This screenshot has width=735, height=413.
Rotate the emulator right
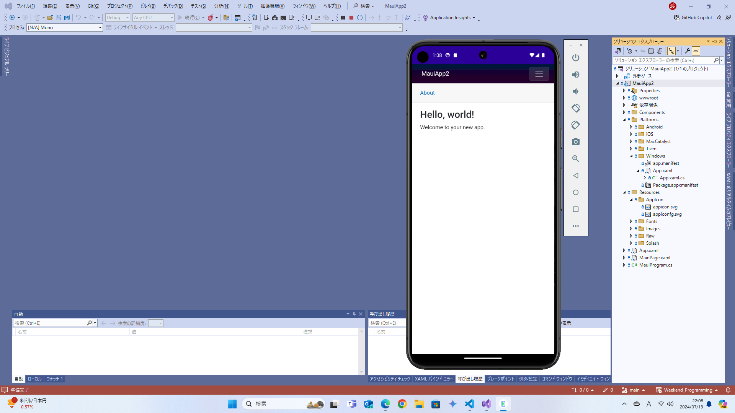pyautogui.click(x=575, y=125)
